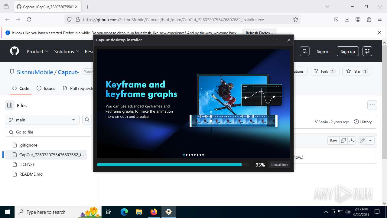Click the GitHub logo icon

coord(15,51)
